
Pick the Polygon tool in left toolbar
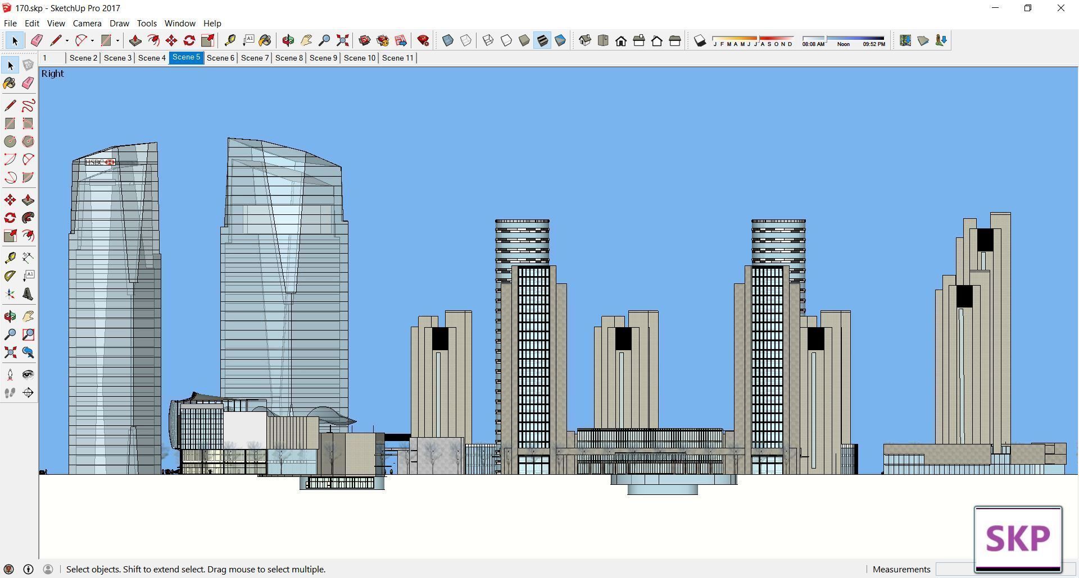28,141
